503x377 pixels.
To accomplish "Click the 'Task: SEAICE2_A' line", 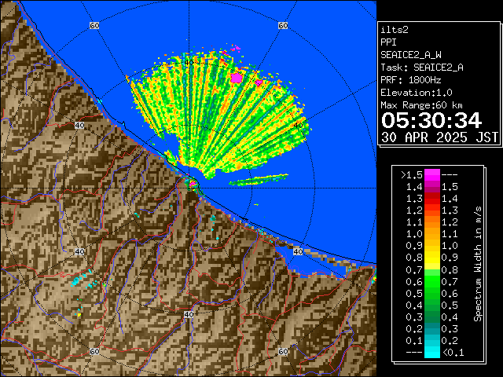I will coord(422,68).
